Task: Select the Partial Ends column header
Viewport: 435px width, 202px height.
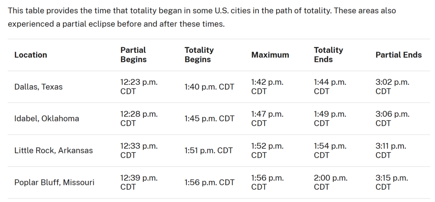Action: [x=399, y=55]
